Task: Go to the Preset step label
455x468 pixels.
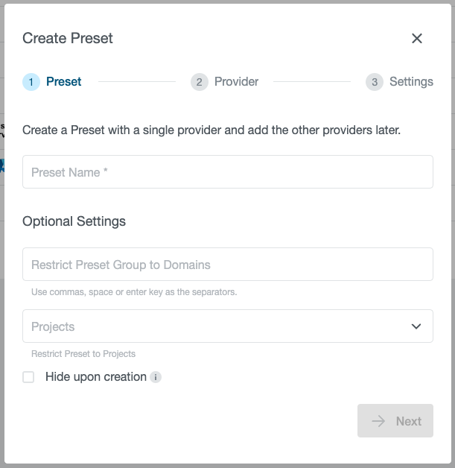Action: point(64,82)
